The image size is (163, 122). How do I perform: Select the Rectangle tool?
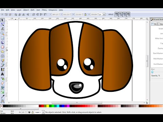[x=2, y=38]
